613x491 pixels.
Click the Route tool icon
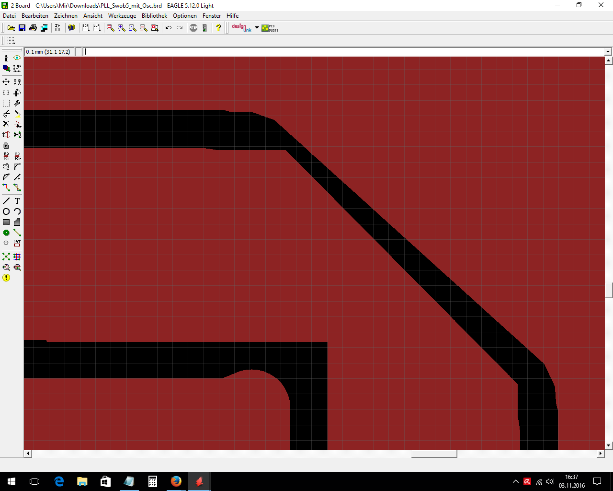pyautogui.click(x=6, y=187)
